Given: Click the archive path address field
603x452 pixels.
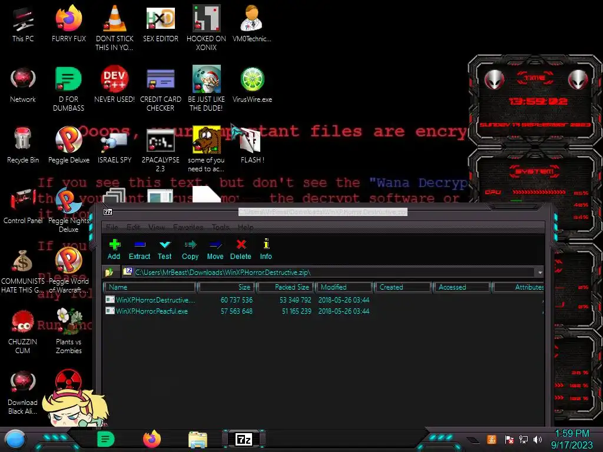Looking at the screenshot, I should (x=329, y=272).
